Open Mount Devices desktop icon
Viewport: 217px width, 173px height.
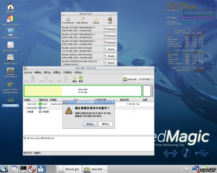[11, 47]
